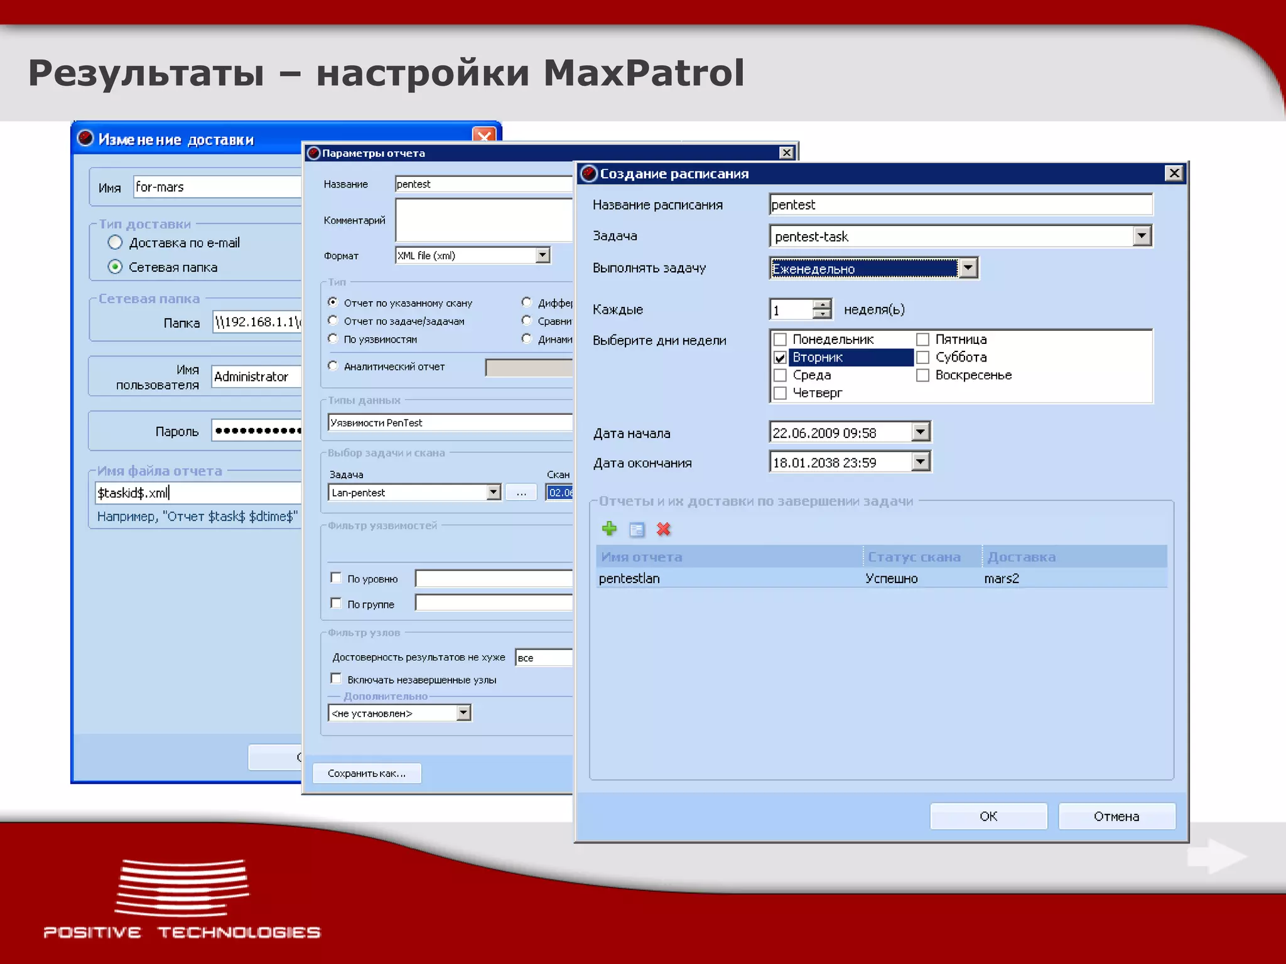This screenshot has width=1286, height=964.
Task: Click the Уязвимости PenTest data type field
Action: point(450,422)
